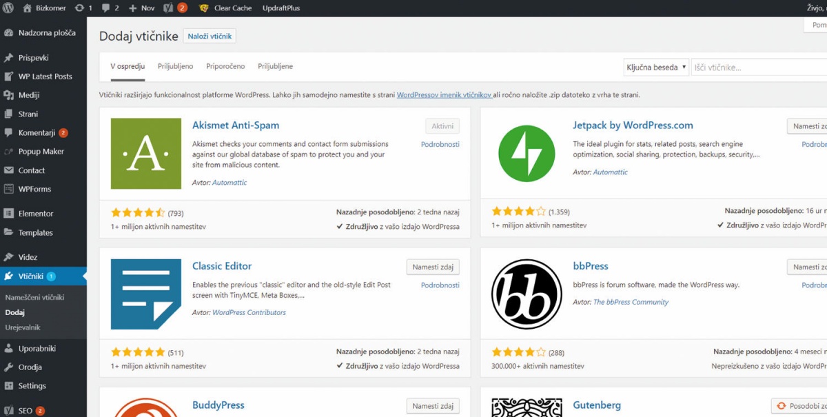Open Classic Editor title link

222,266
